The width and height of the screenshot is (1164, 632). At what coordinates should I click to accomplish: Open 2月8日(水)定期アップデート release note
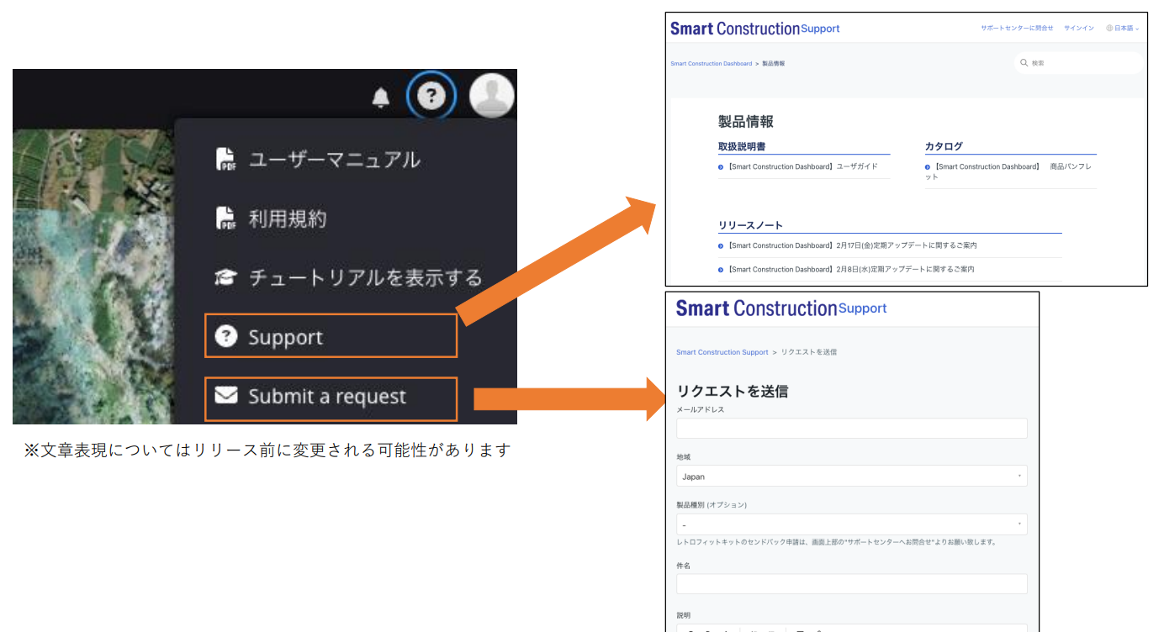(x=850, y=270)
